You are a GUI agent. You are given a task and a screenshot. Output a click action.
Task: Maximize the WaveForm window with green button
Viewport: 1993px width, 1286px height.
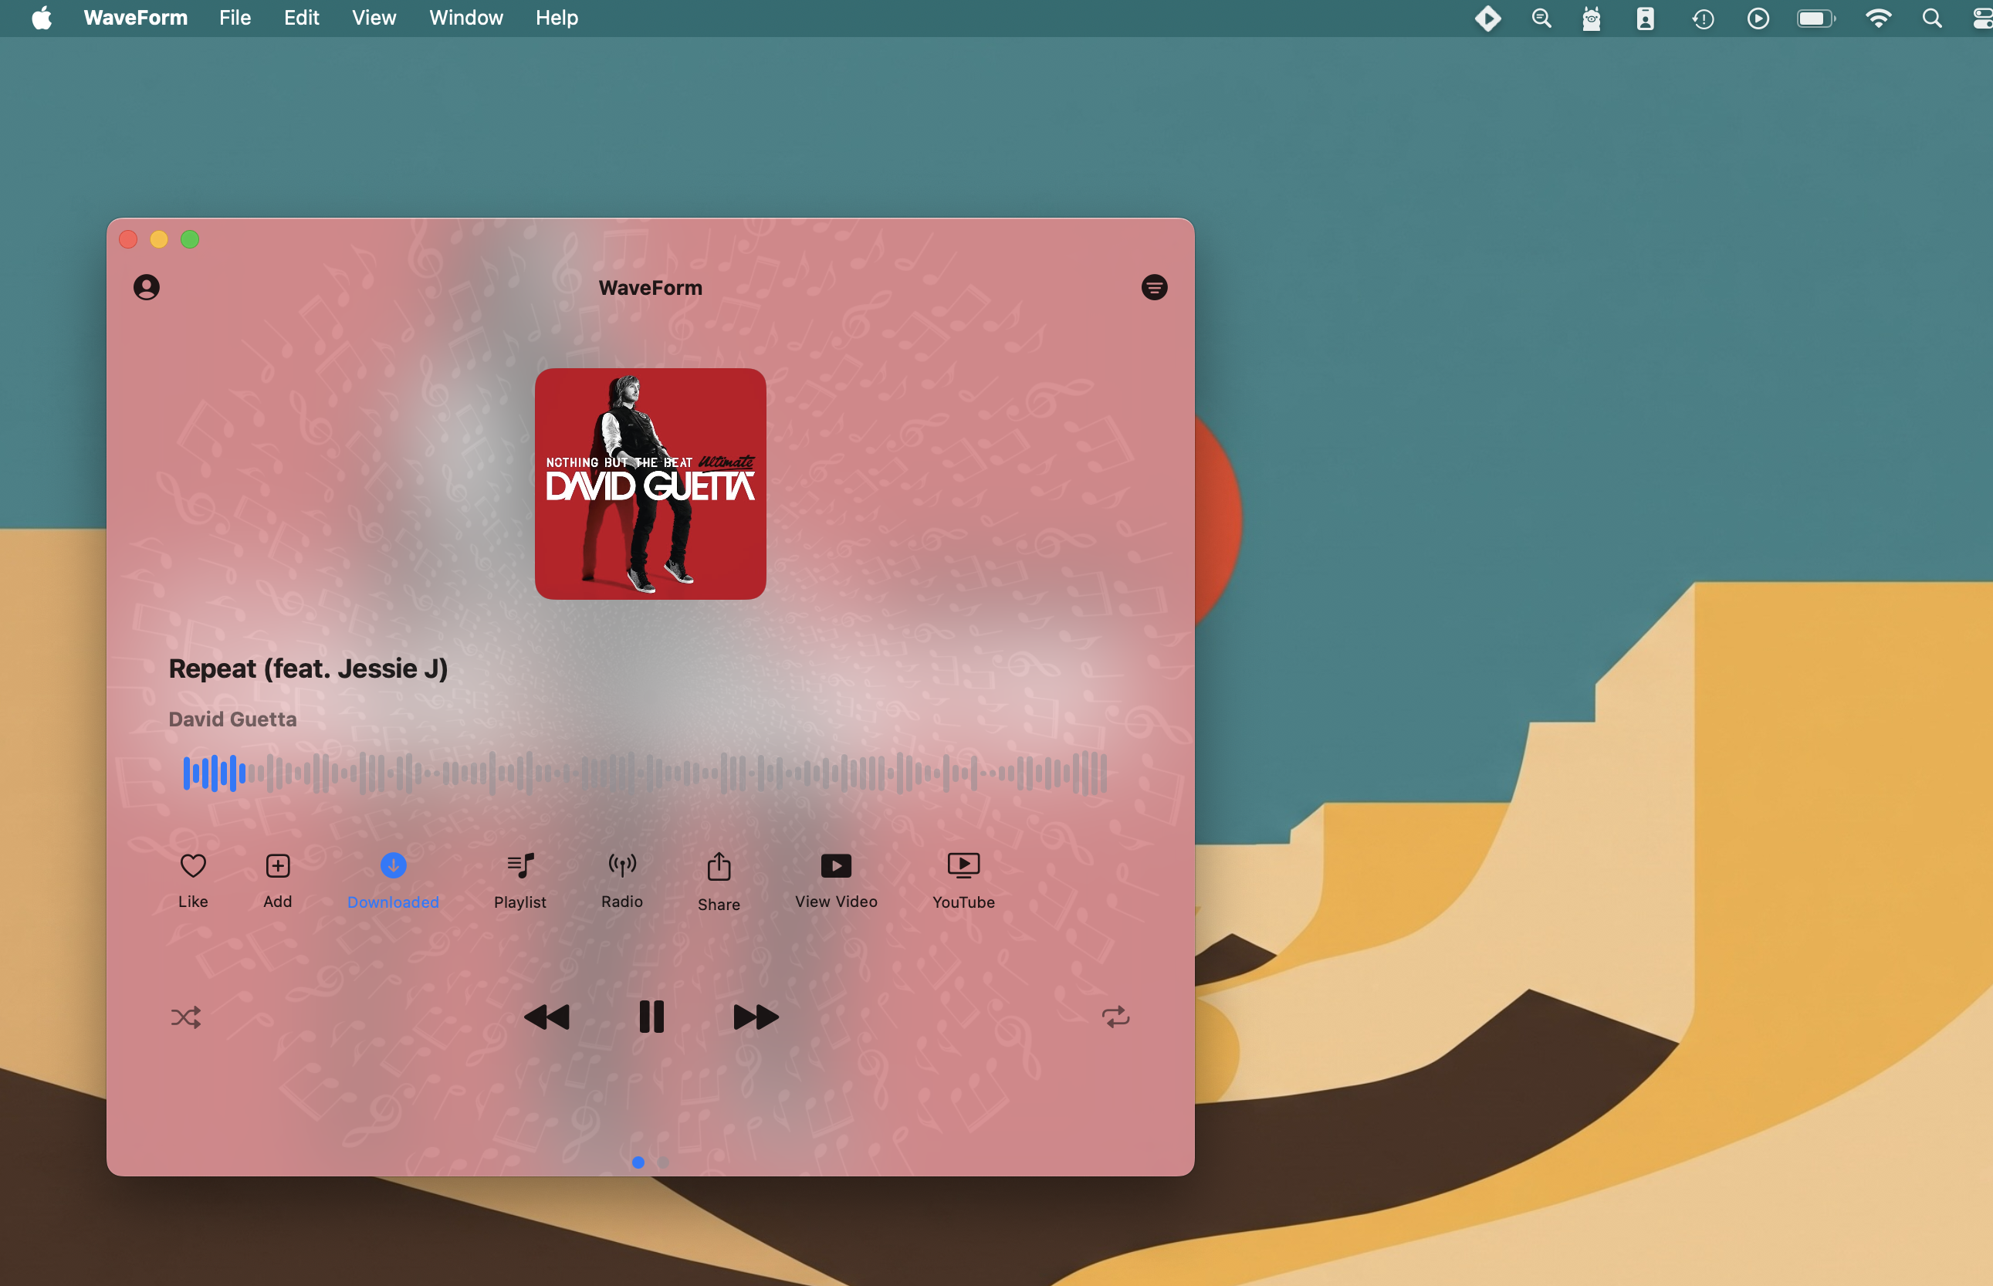click(x=190, y=239)
